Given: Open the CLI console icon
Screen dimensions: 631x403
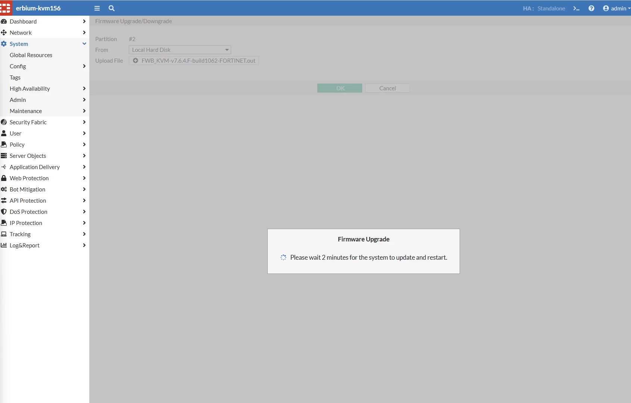Looking at the screenshot, I should (576, 8).
